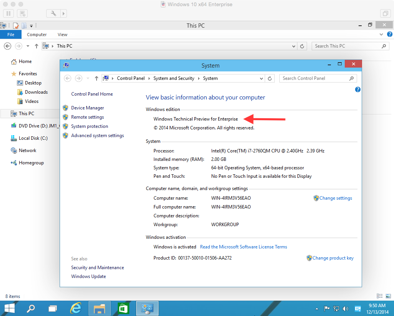Open taskbar Search magnifier
This screenshot has width=394, height=316.
[31, 308]
